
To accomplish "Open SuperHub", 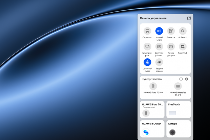I will coord(183,46).
